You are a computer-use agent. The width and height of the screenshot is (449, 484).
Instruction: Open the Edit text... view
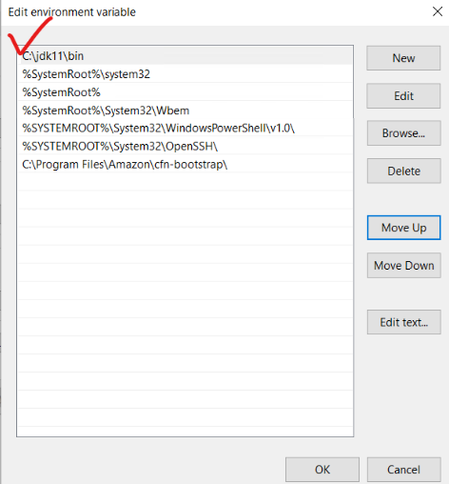coord(403,322)
